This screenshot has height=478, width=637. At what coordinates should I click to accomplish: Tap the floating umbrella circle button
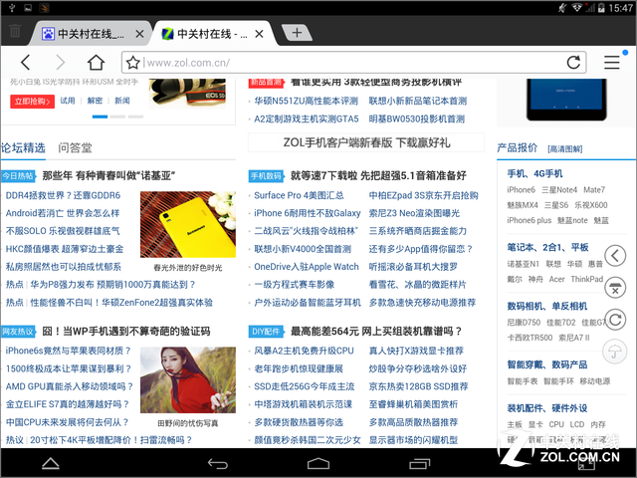615,352
